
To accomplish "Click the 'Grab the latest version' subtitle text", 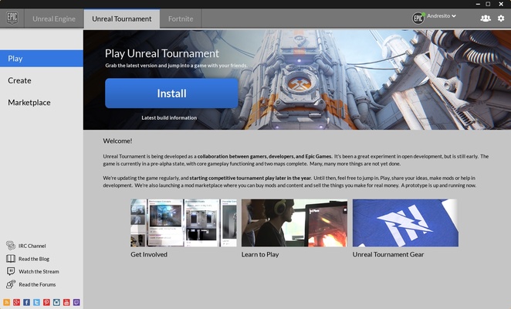I will click(176, 65).
